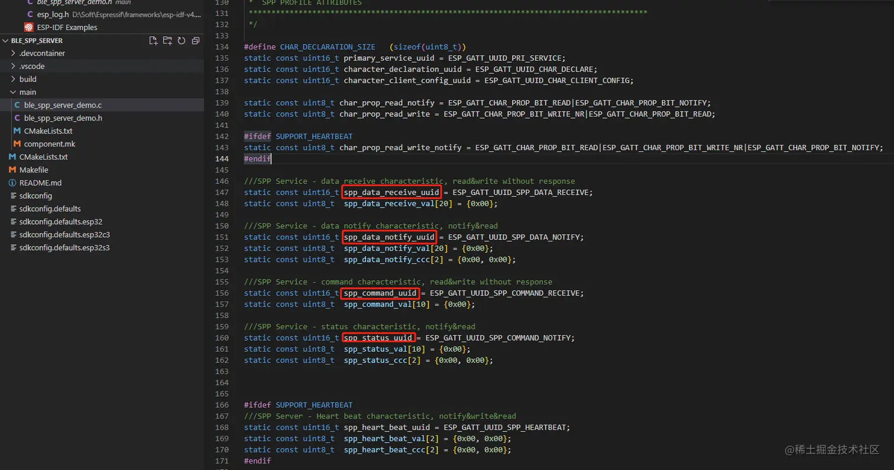Screen dimensions: 894x470
Task: Click the data receive characteristic comment line
Action: pos(409,181)
